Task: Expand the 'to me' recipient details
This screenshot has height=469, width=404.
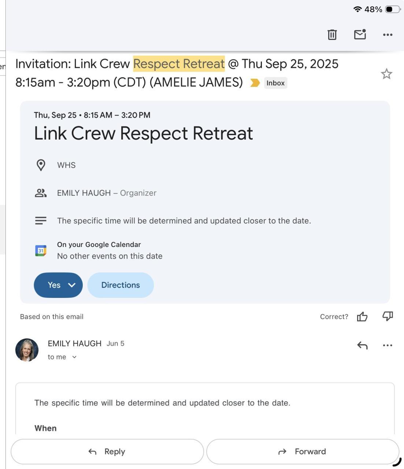Action: 74,357
